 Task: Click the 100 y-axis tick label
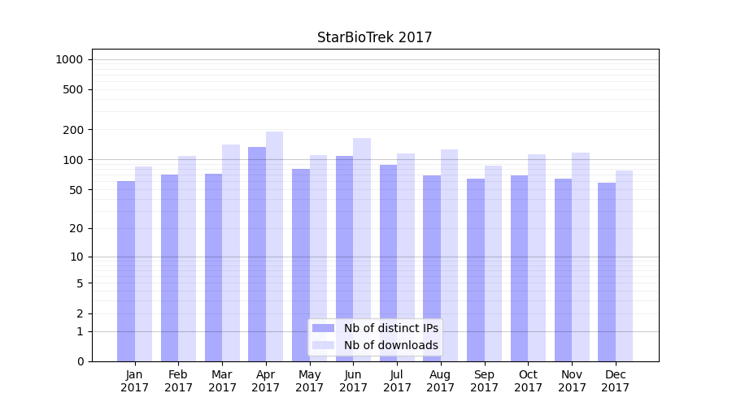pyautogui.click(x=72, y=160)
